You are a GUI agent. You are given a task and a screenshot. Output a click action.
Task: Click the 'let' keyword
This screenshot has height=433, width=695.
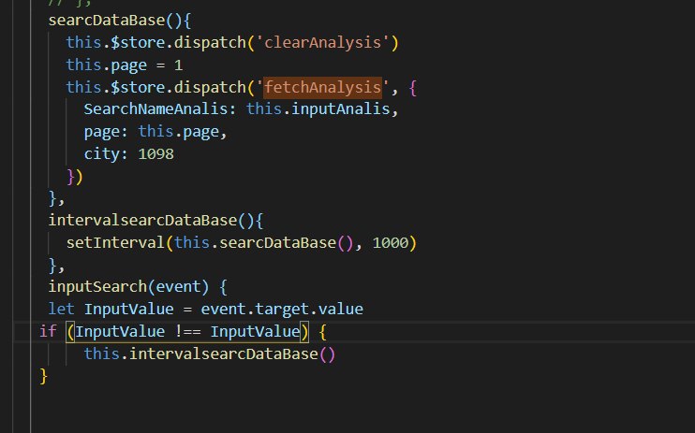(62, 309)
